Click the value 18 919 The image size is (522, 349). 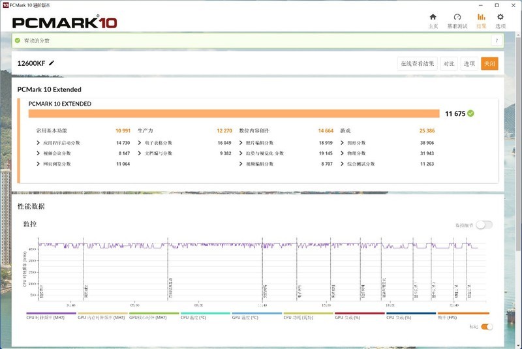tap(326, 143)
